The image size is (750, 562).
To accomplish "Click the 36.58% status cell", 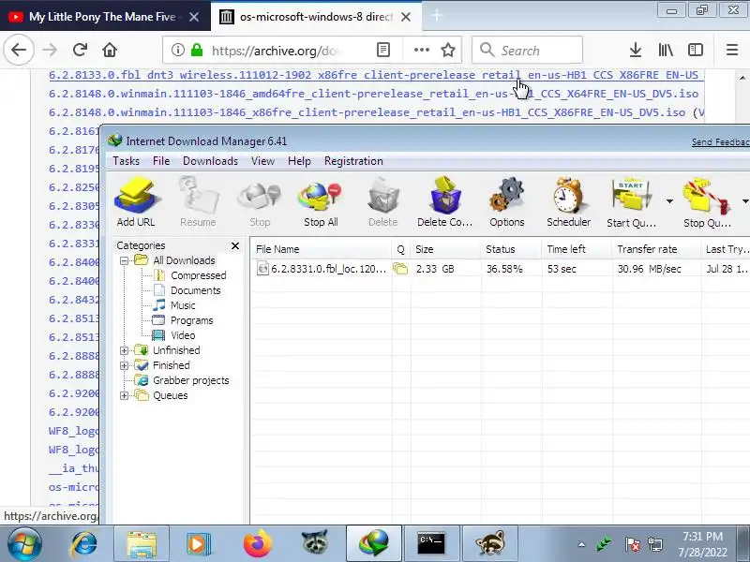I will pyautogui.click(x=504, y=269).
